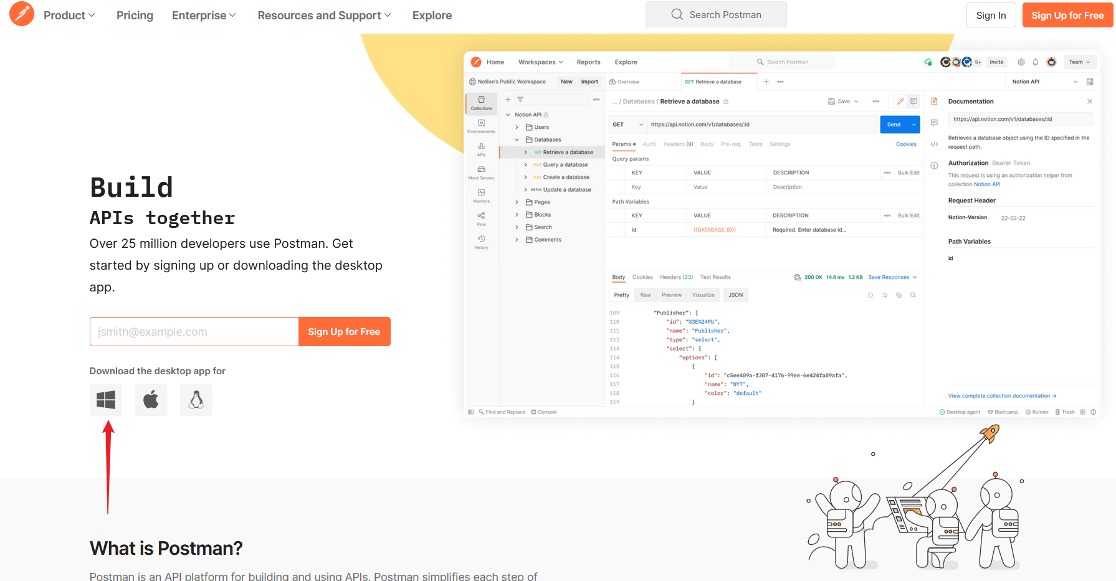This screenshot has height=581, width=1116.
Task: Open Explore in the site header
Action: [432, 16]
